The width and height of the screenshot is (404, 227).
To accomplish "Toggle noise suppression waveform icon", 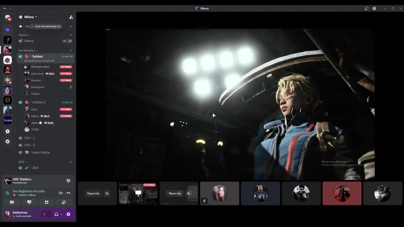I will pos(61,193).
